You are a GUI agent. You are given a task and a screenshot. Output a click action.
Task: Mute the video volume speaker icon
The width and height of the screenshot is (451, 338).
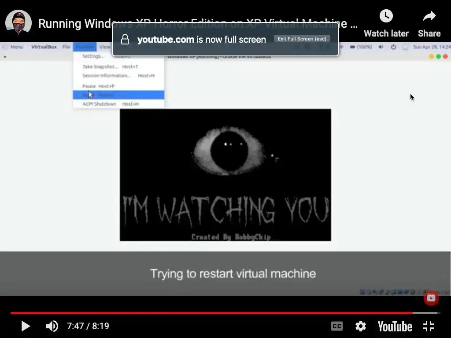52,326
